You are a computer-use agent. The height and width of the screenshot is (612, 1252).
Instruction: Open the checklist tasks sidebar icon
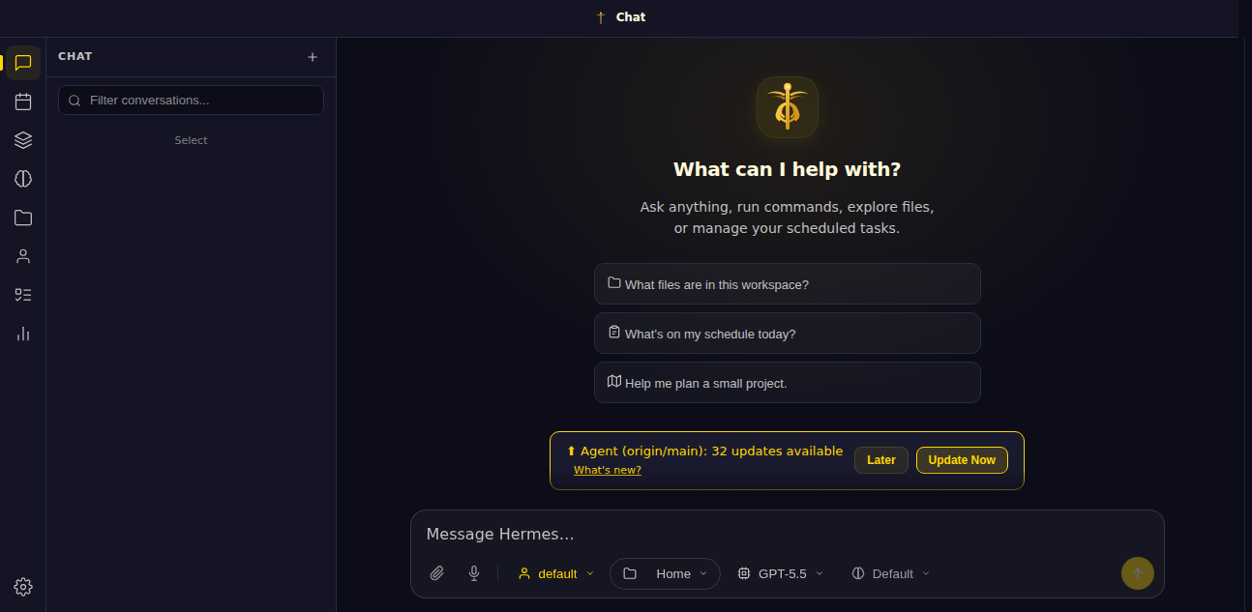click(x=23, y=295)
